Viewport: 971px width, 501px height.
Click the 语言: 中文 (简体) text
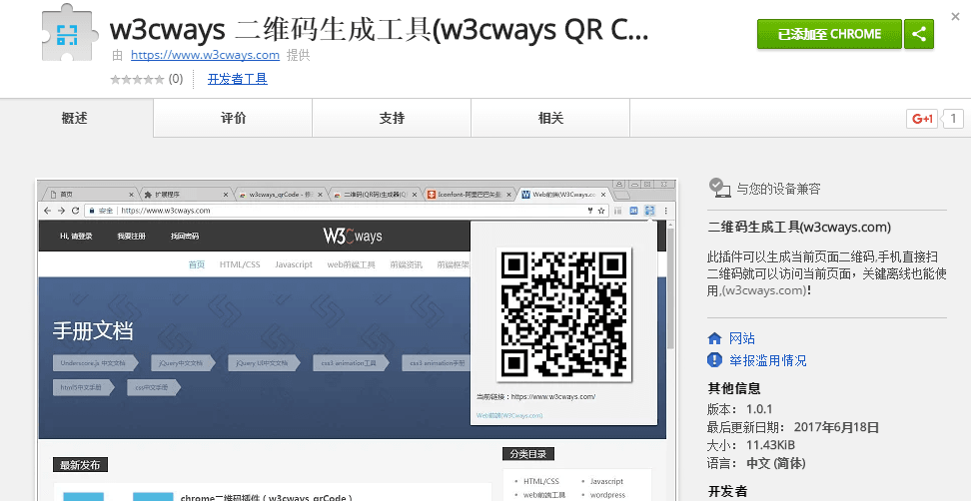pyautogui.click(x=756, y=463)
